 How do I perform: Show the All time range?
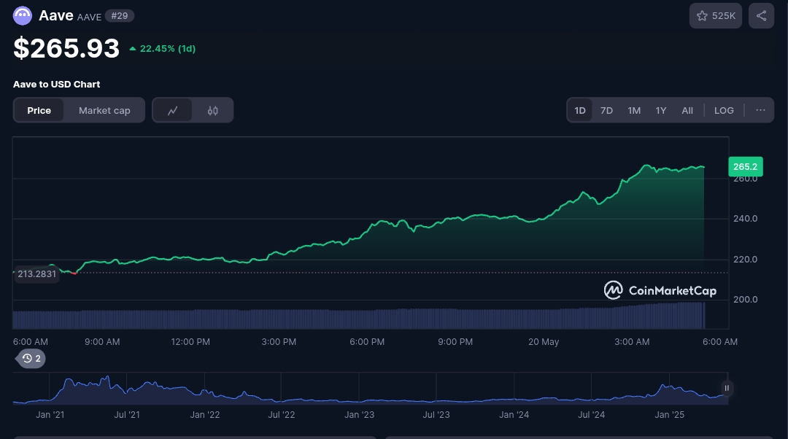click(x=687, y=111)
